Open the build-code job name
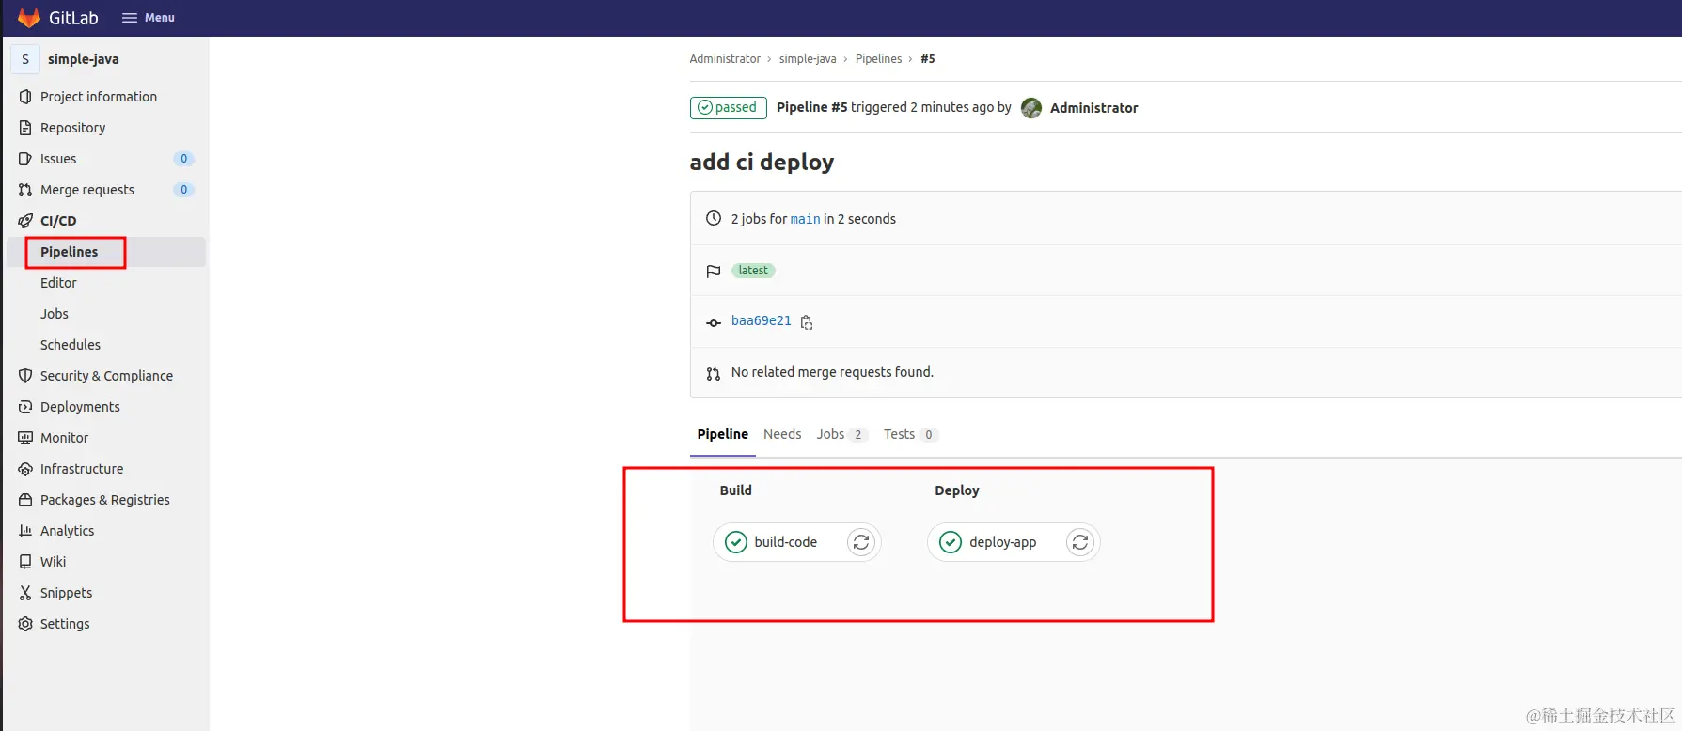Viewport: 1682px width, 731px height. pyautogui.click(x=786, y=542)
